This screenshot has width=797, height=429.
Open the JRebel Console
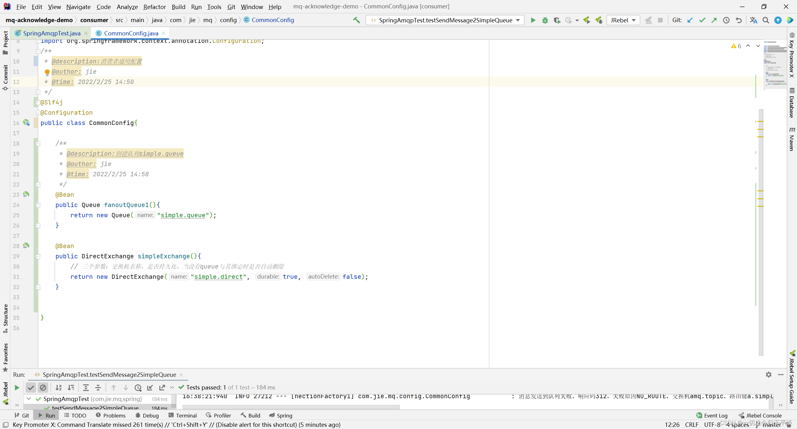760,415
